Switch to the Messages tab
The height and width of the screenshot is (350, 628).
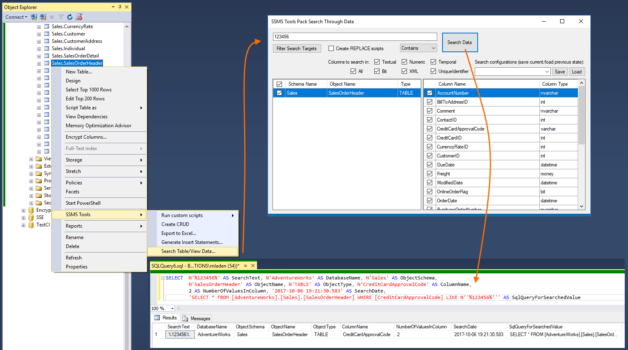click(x=197, y=318)
